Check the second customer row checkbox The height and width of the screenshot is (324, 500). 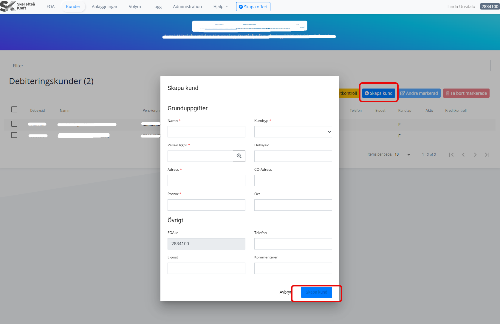tap(14, 135)
